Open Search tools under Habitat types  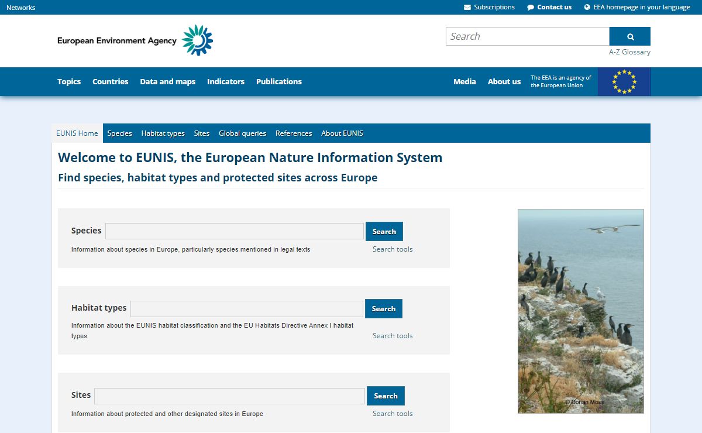click(393, 336)
